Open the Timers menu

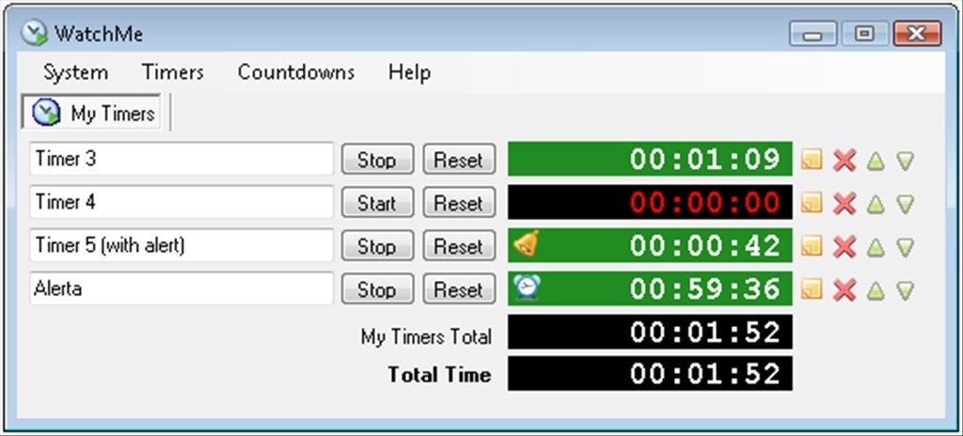[x=173, y=71]
